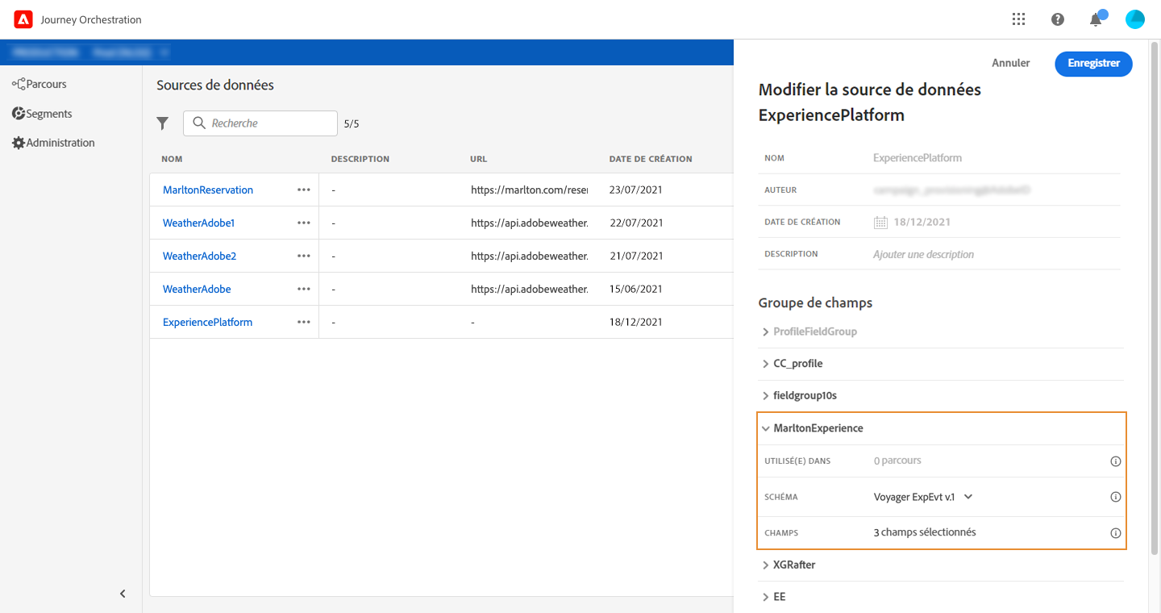This screenshot has width=1161, height=613.
Task: Open the user profile avatar
Action: 1134,19
